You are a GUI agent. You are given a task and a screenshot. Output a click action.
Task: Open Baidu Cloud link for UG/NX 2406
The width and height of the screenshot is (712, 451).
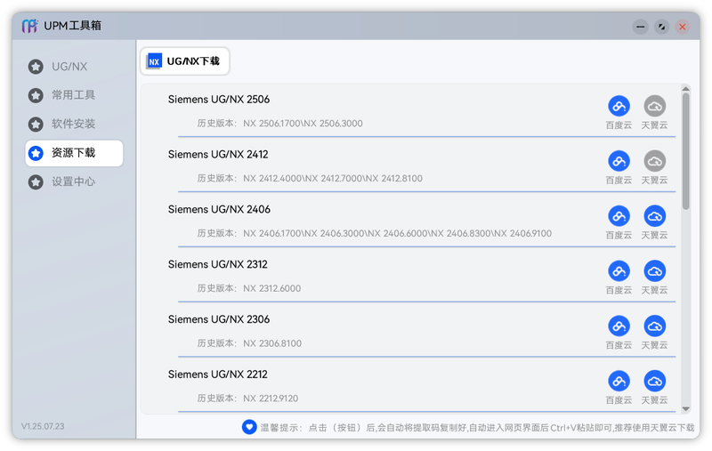[x=619, y=216]
